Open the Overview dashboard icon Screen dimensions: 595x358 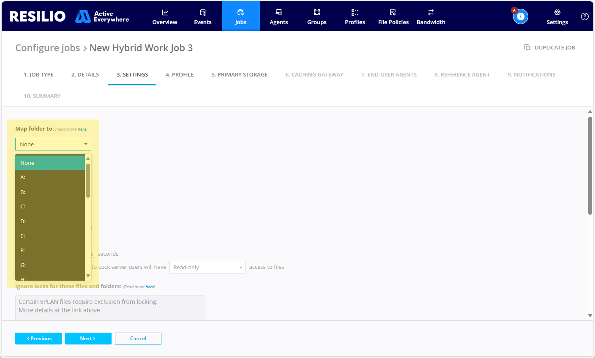point(165,13)
